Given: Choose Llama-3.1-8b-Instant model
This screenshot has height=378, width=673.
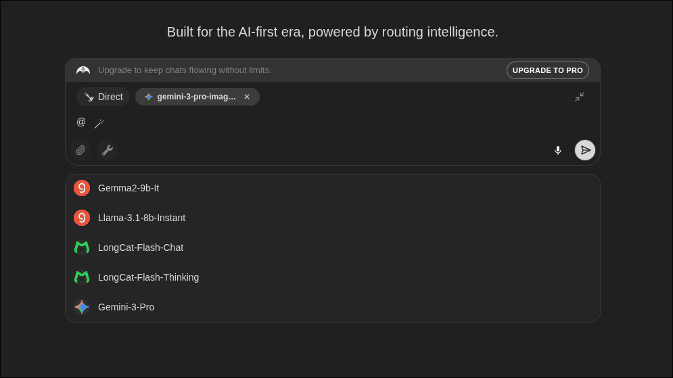Looking at the screenshot, I should point(141,218).
